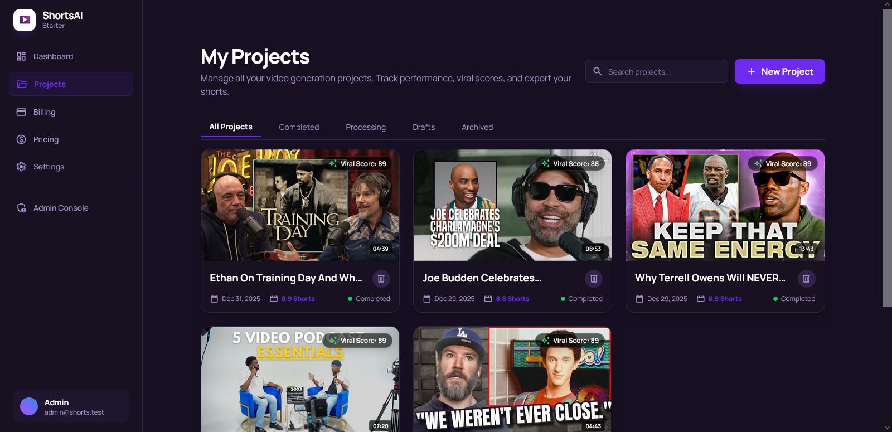This screenshot has width=892, height=432.
Task: Click Completed status on Training Day card
Action: pyautogui.click(x=369, y=299)
